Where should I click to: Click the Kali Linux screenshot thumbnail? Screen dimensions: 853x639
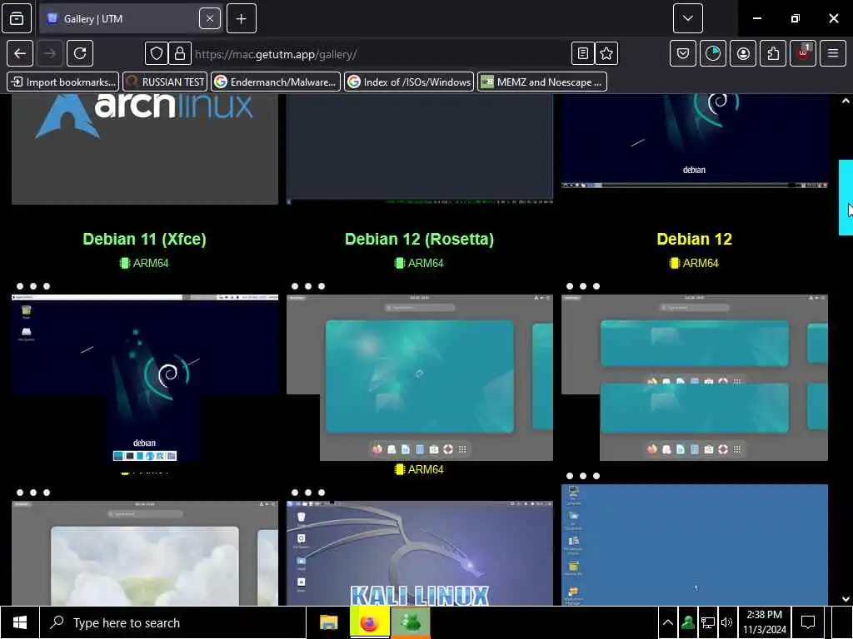(420, 552)
